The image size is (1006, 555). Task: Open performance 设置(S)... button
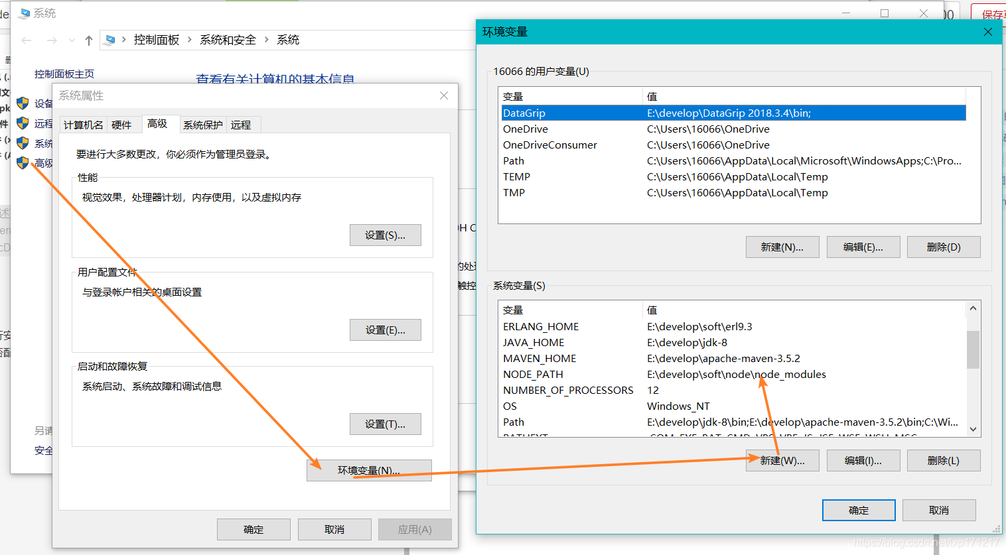386,235
